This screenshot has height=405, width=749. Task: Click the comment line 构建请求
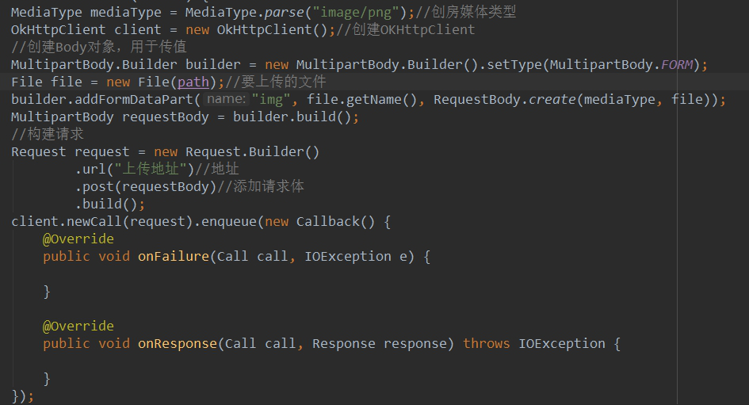coord(48,134)
